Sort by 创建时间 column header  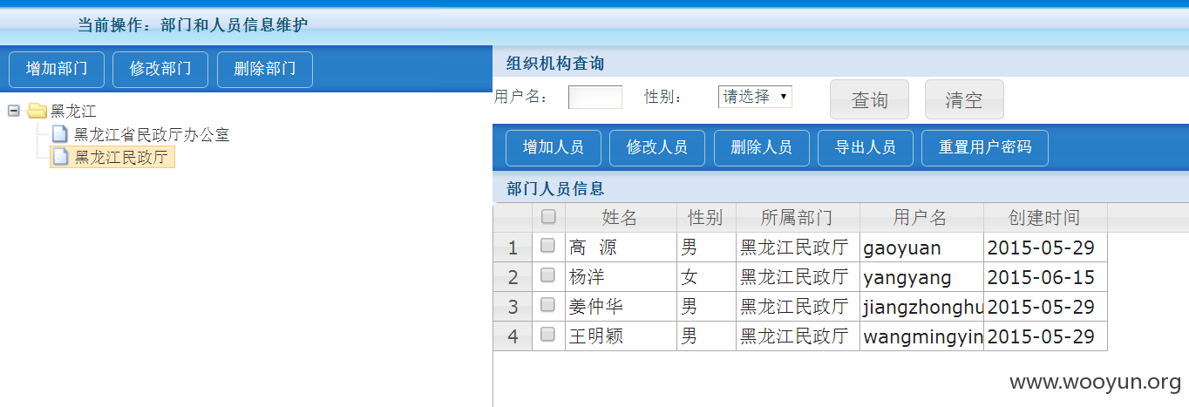(1045, 218)
